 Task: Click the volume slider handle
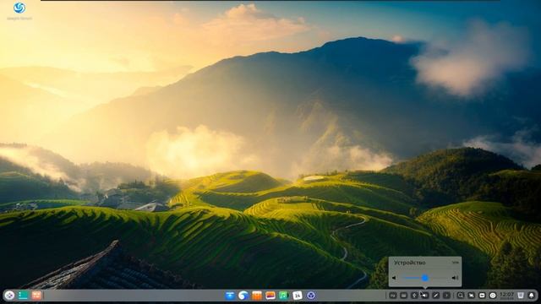pos(425,278)
